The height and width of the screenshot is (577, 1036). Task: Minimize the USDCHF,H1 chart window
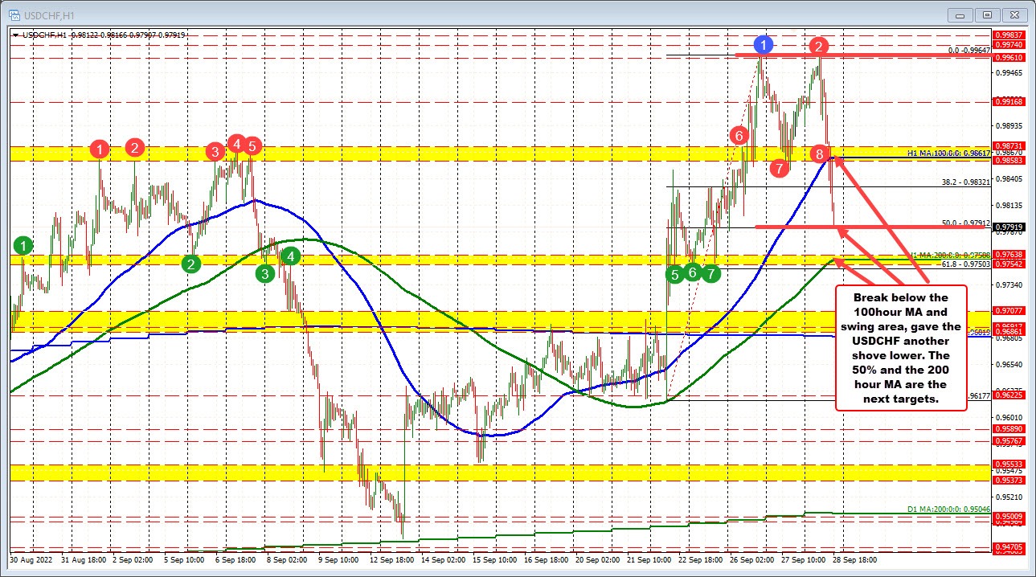point(960,14)
